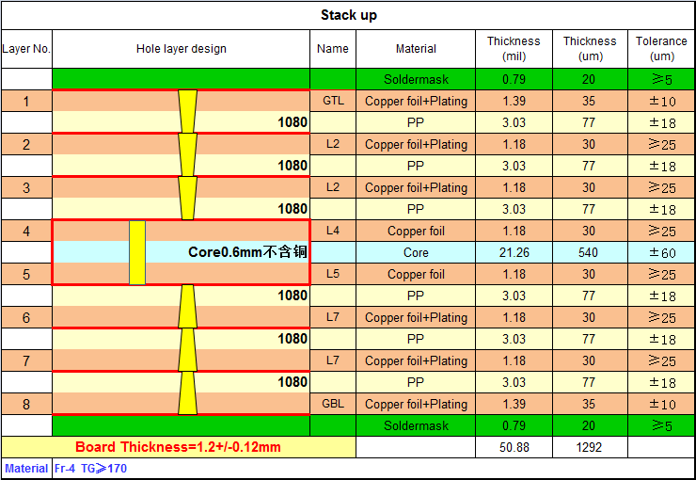Click the core tolerance "±60"

661,252
